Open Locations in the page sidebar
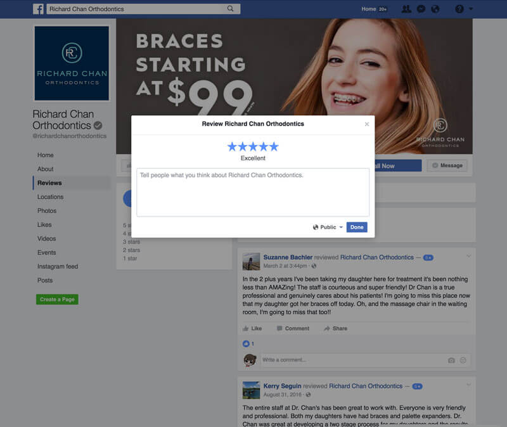Image resolution: width=507 pixels, height=427 pixels. tap(51, 197)
